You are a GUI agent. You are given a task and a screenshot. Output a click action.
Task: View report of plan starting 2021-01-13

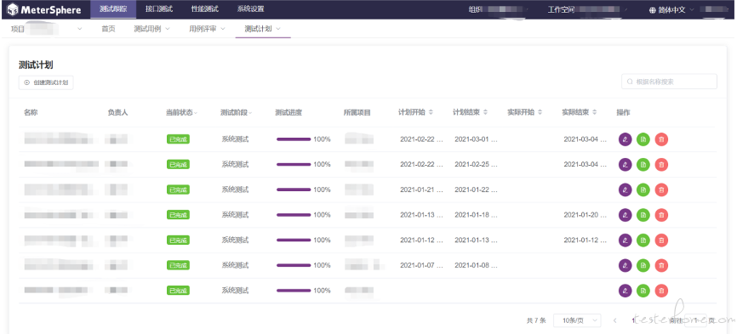point(643,215)
